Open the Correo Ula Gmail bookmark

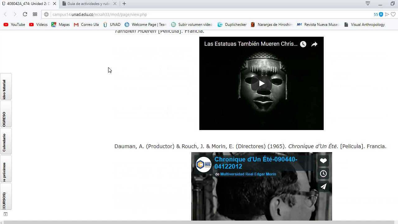(x=86, y=25)
